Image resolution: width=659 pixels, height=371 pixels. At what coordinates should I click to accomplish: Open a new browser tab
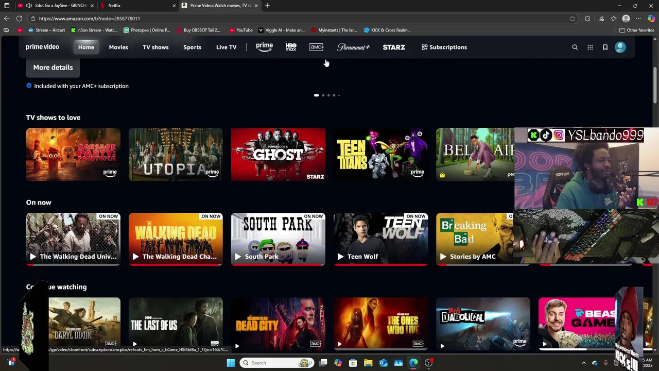click(x=267, y=5)
